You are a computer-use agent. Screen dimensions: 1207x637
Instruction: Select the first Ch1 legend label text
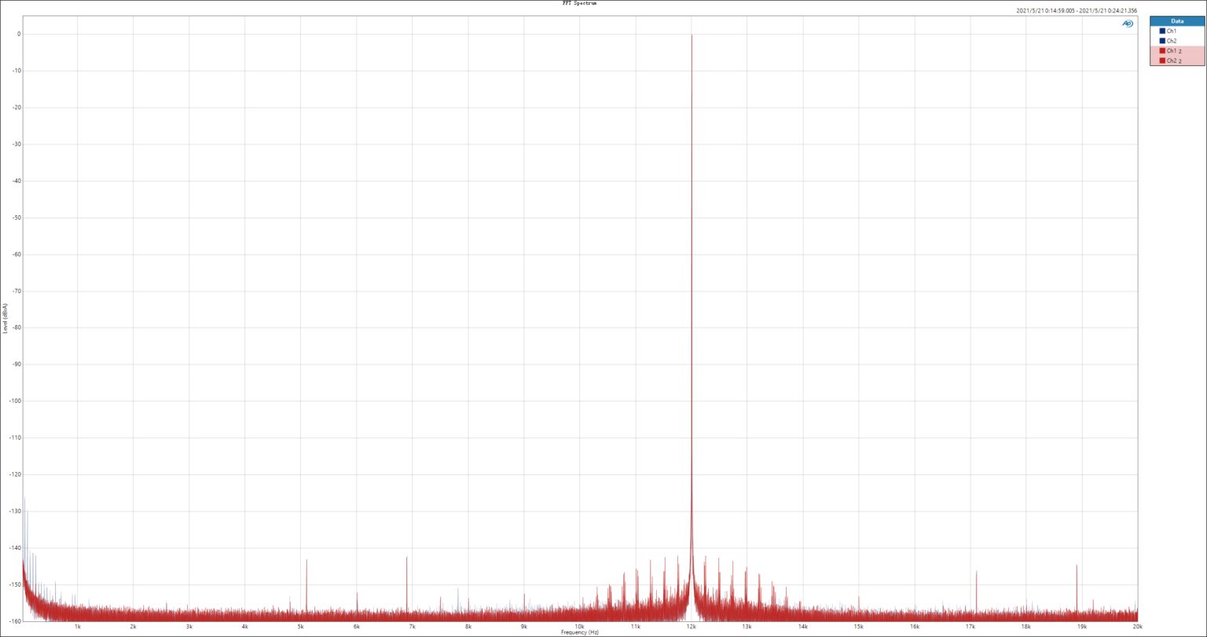(1171, 31)
